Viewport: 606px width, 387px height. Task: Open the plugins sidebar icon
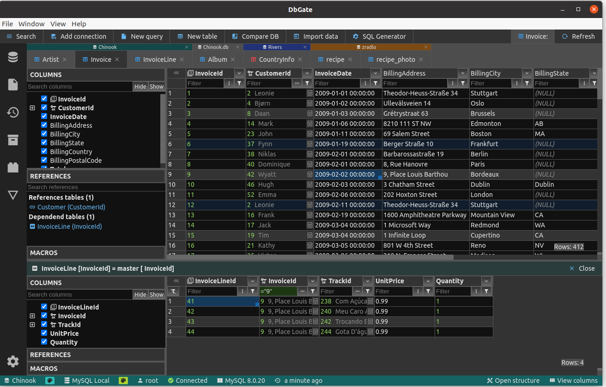pyautogui.click(x=13, y=167)
